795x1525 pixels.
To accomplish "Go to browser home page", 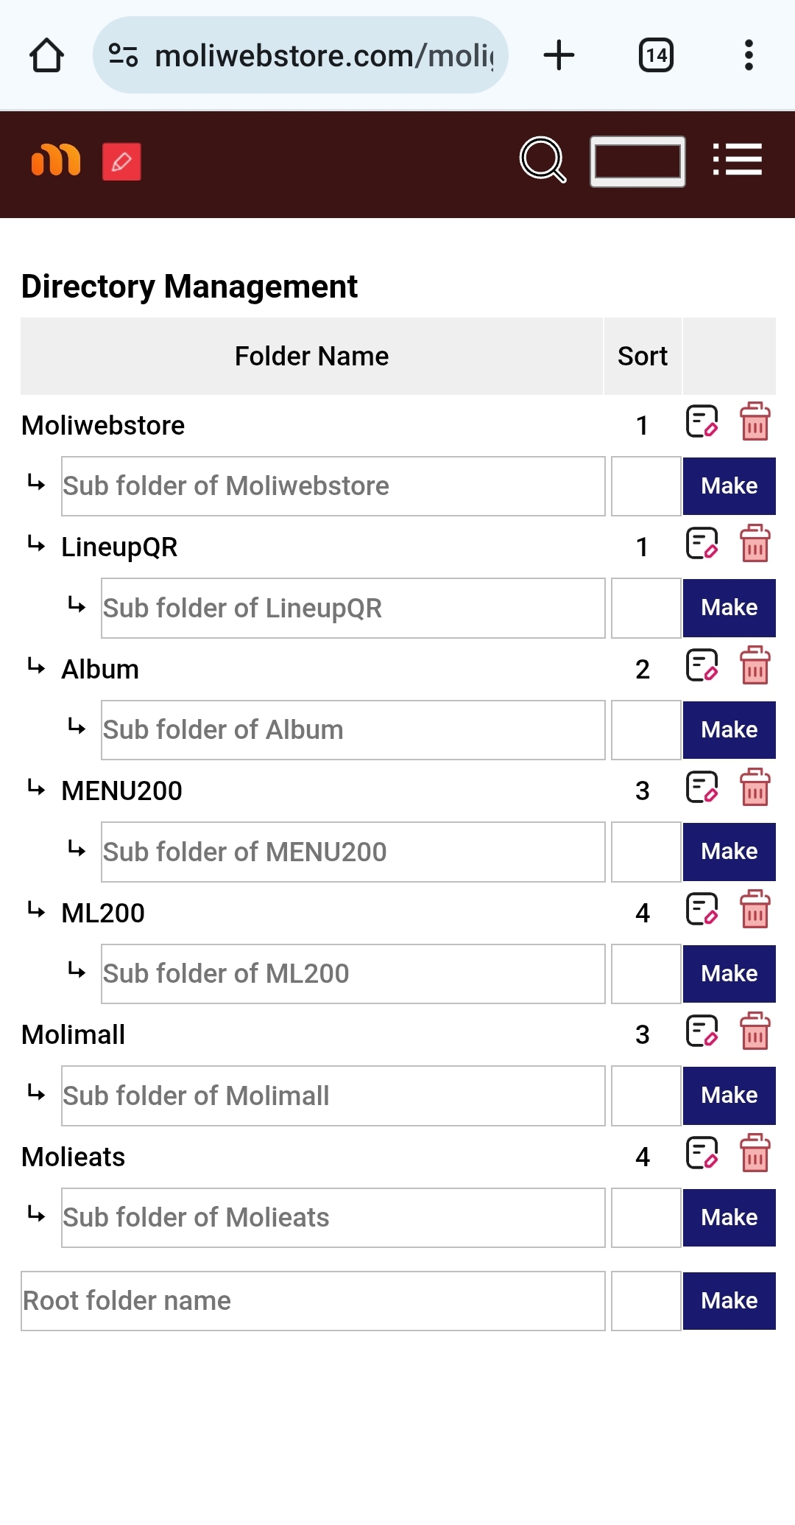I will click(x=46, y=55).
